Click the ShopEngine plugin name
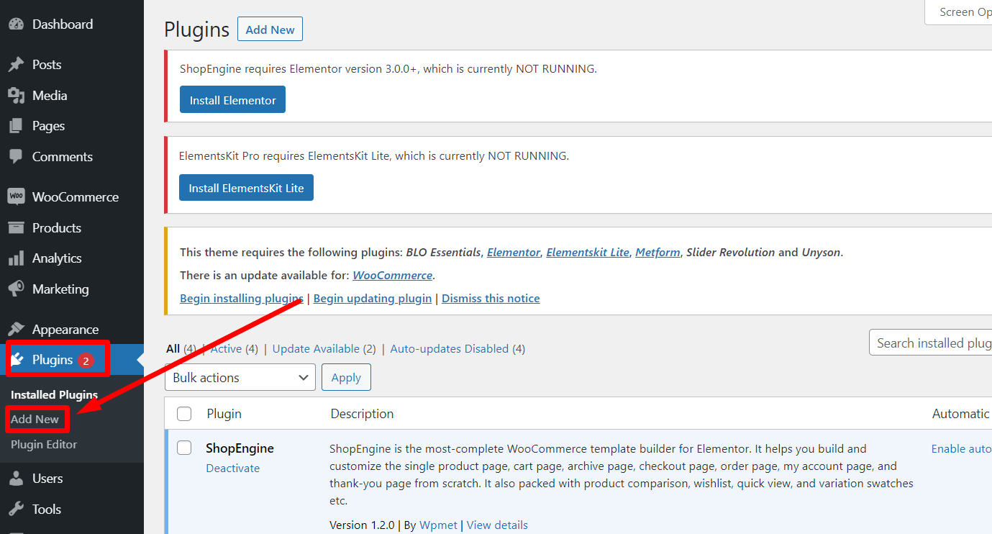Screen dimensions: 992x534 [x=240, y=448]
